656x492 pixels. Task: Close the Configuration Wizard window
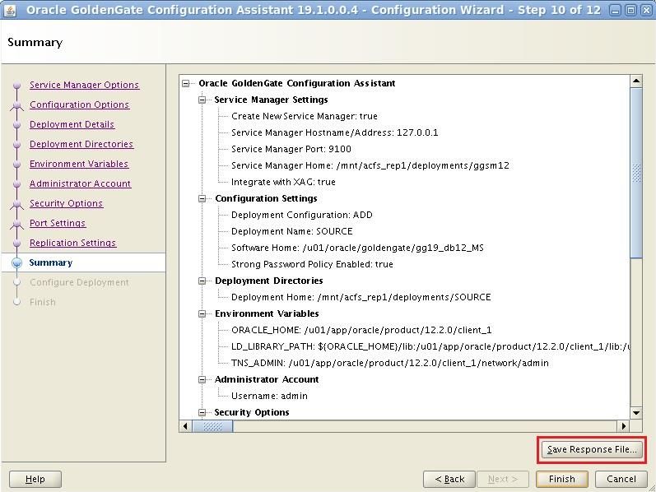pyautogui.click(x=646, y=11)
